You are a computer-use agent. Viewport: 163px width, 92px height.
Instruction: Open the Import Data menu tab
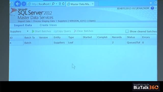pos(23,25)
